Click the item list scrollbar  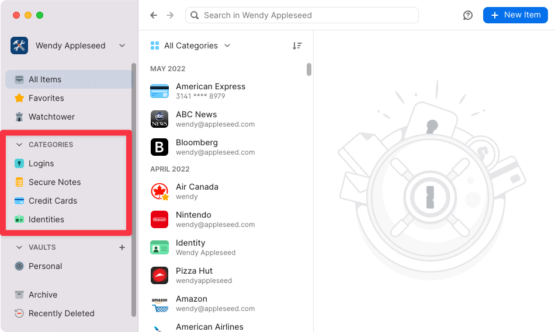coord(309,69)
